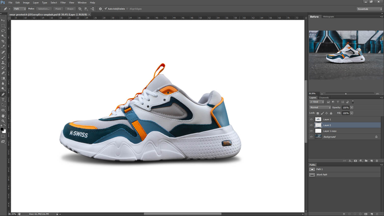
Task: Open the Select menu
Action: [54, 3]
